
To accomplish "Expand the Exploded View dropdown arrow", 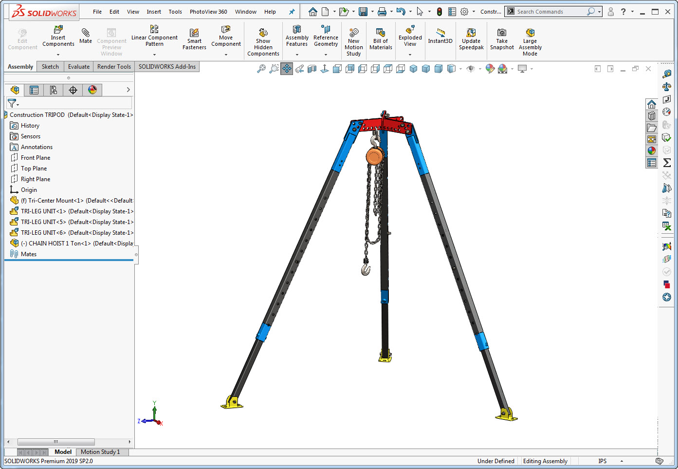I will point(410,55).
